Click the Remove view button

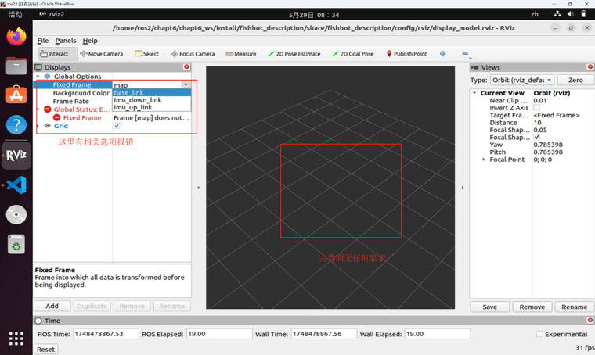pos(532,307)
